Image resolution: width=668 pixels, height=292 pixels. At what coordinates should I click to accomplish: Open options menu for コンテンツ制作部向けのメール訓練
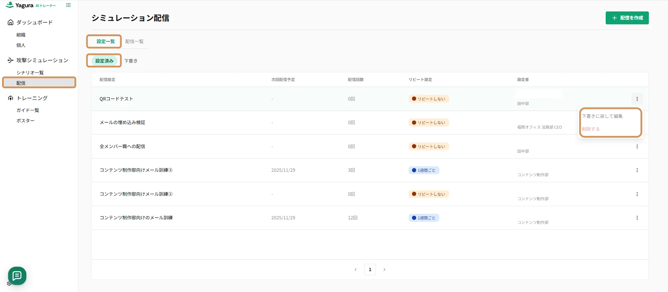637,218
